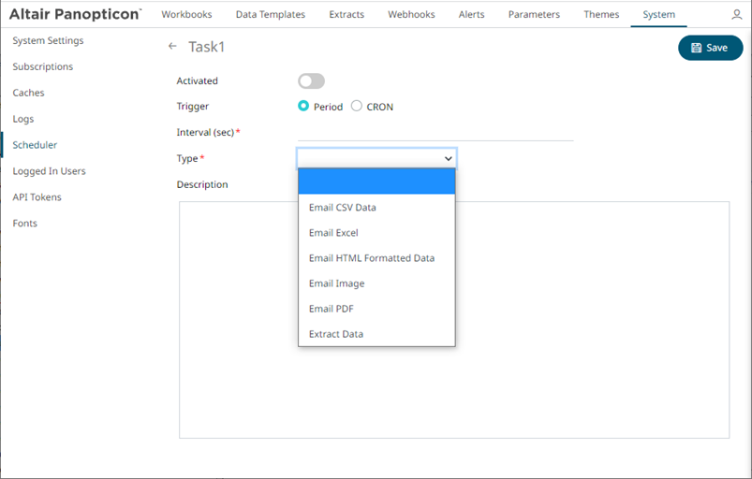The width and height of the screenshot is (752, 479).
Task: Choose Extract Data from Type list
Action: 336,334
